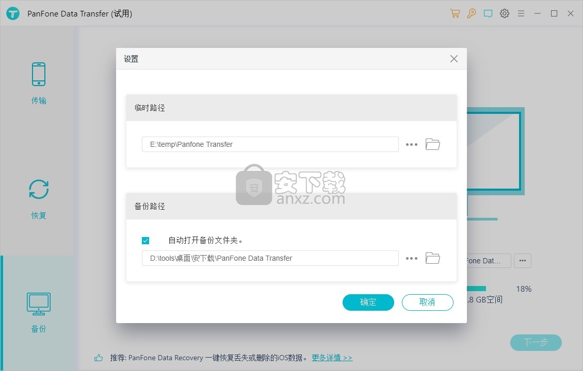Image resolution: width=583 pixels, height=371 pixels.
Task: Maximize the PanFone window
Action: click(x=554, y=14)
